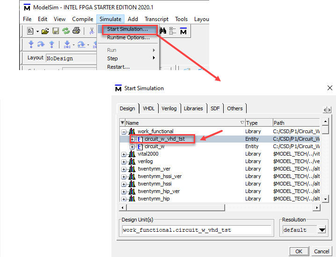Screen dimensions: 336x257
Task: Click the New file icon in toolbar
Action: tap(30, 31)
